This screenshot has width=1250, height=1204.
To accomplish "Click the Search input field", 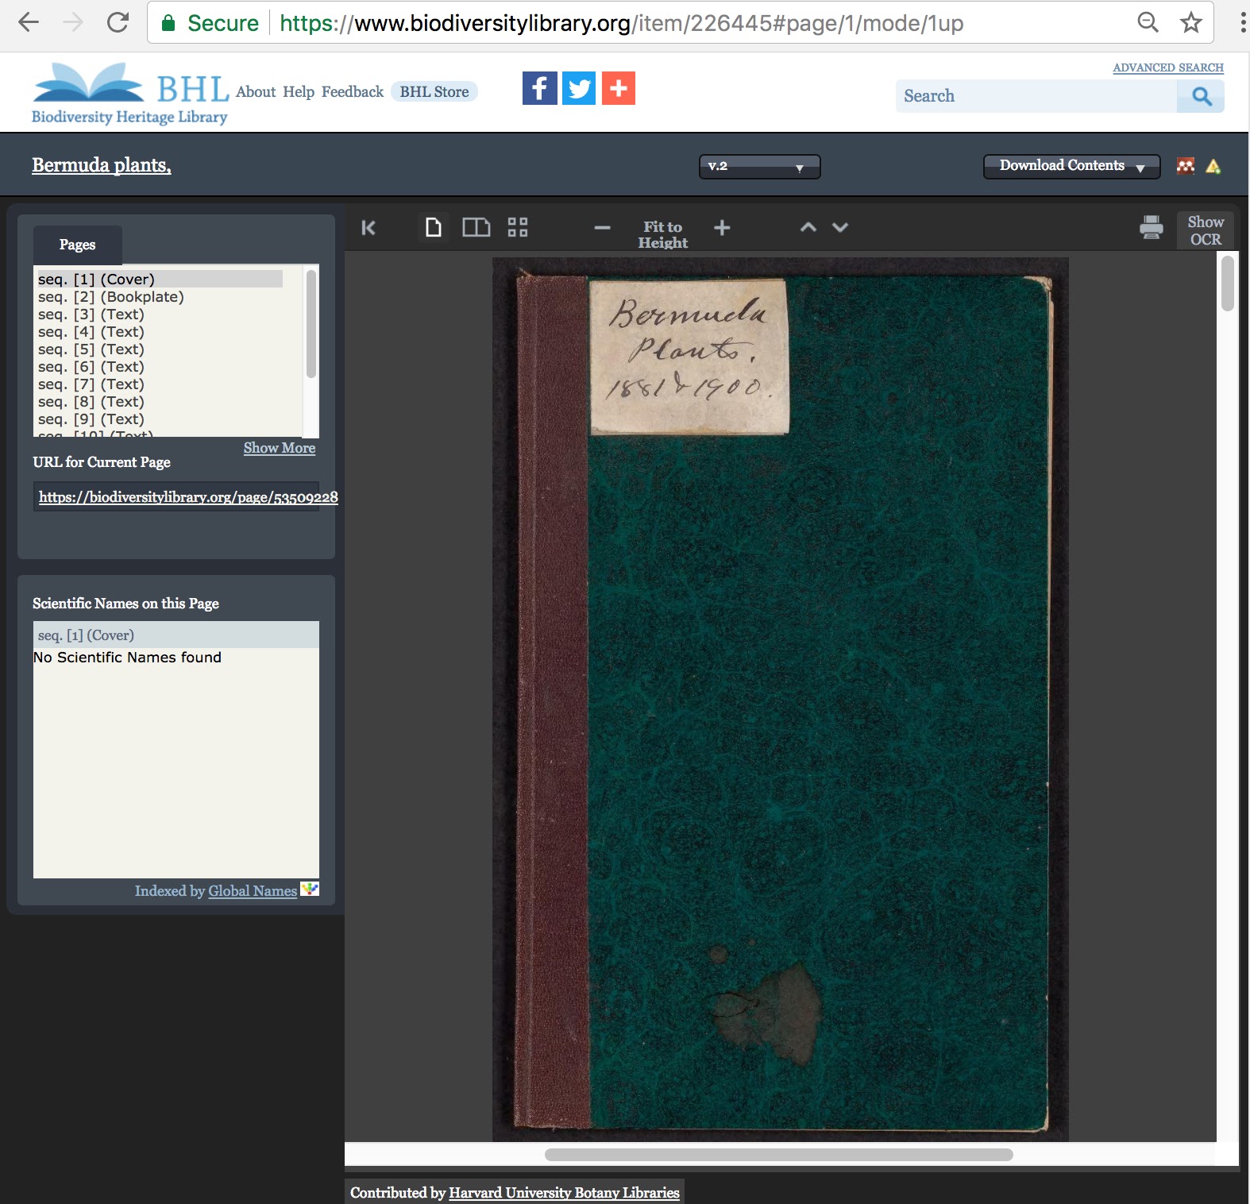I will pos(1036,96).
